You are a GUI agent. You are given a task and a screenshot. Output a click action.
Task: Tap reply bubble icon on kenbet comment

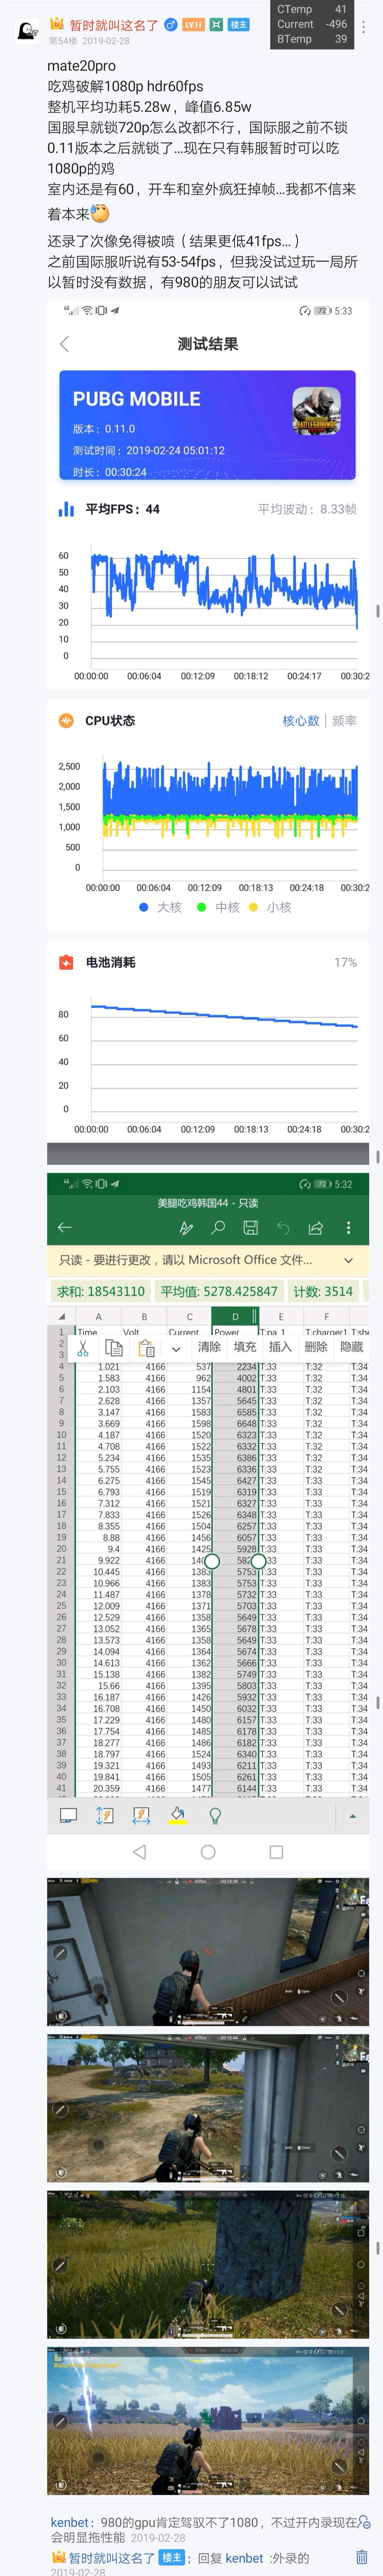click(364, 2522)
